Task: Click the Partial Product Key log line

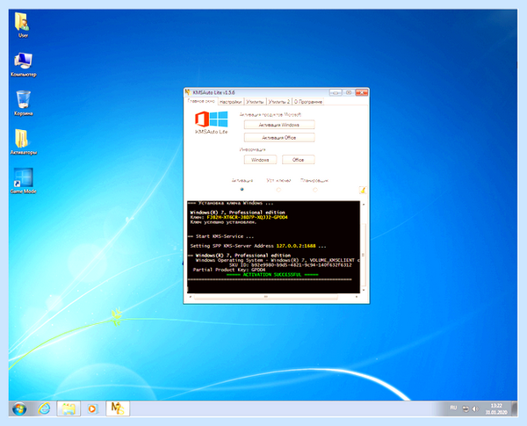Action: (229, 270)
